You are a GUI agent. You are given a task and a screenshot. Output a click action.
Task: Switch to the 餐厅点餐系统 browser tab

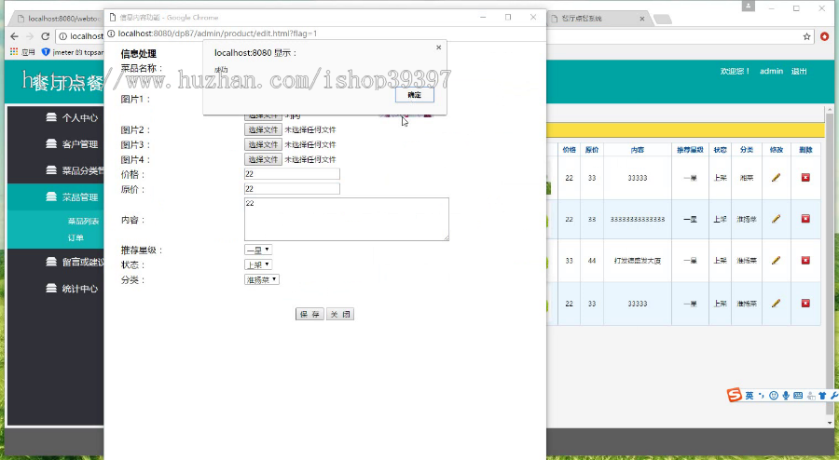[598, 19]
